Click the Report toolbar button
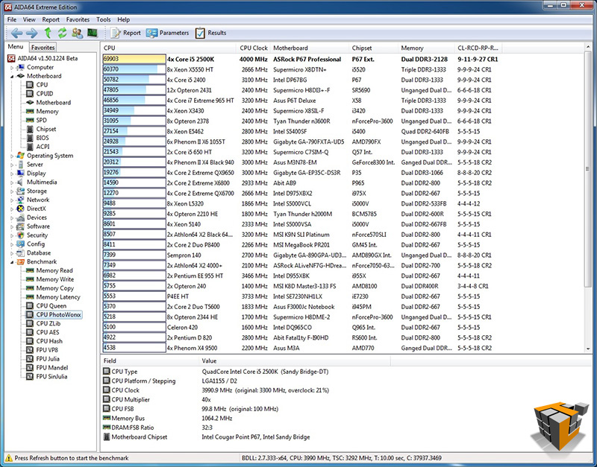597x467 pixels. 125,33
